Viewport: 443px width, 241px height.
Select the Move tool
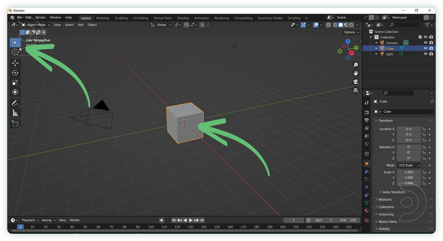15,63
